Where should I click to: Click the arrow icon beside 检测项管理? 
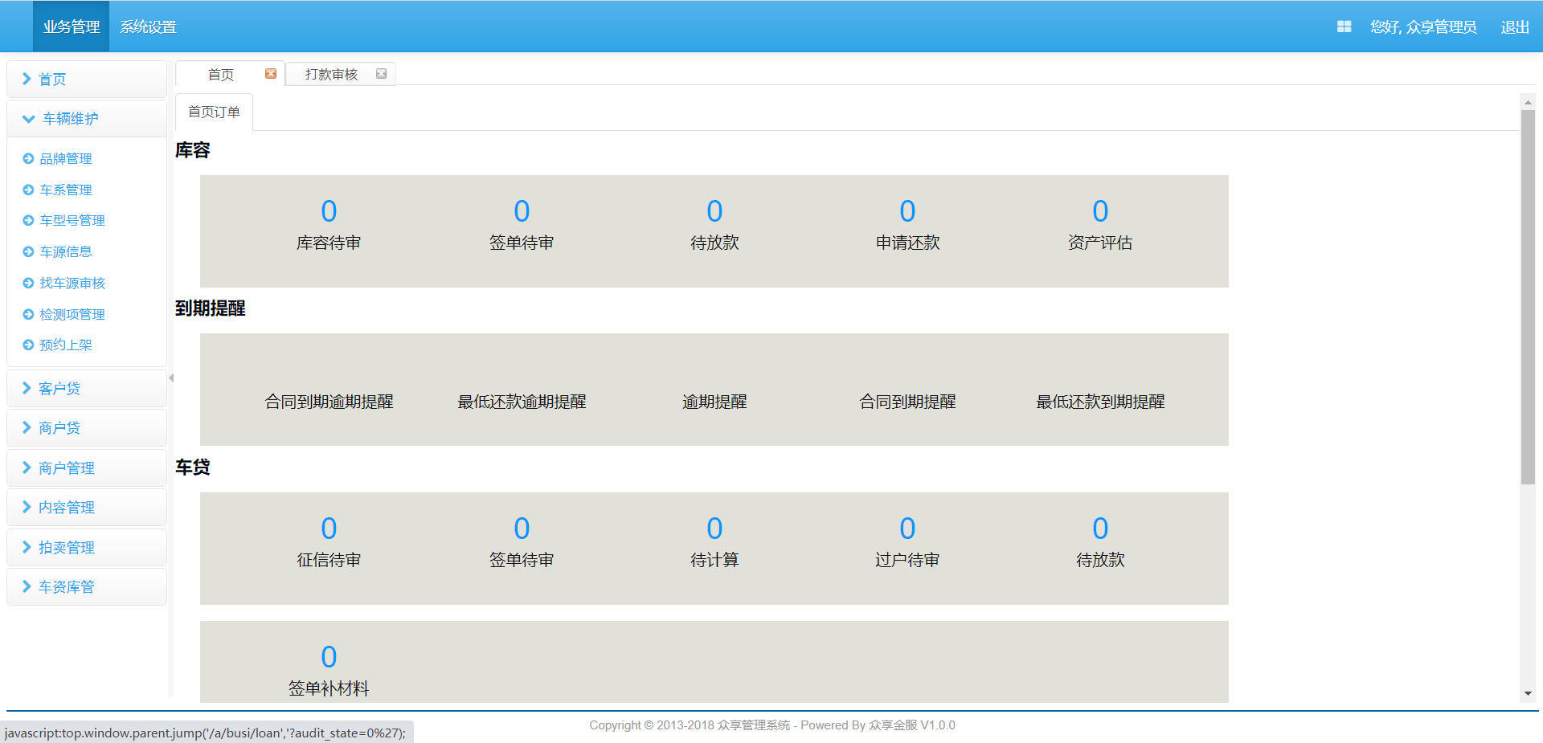(x=28, y=315)
